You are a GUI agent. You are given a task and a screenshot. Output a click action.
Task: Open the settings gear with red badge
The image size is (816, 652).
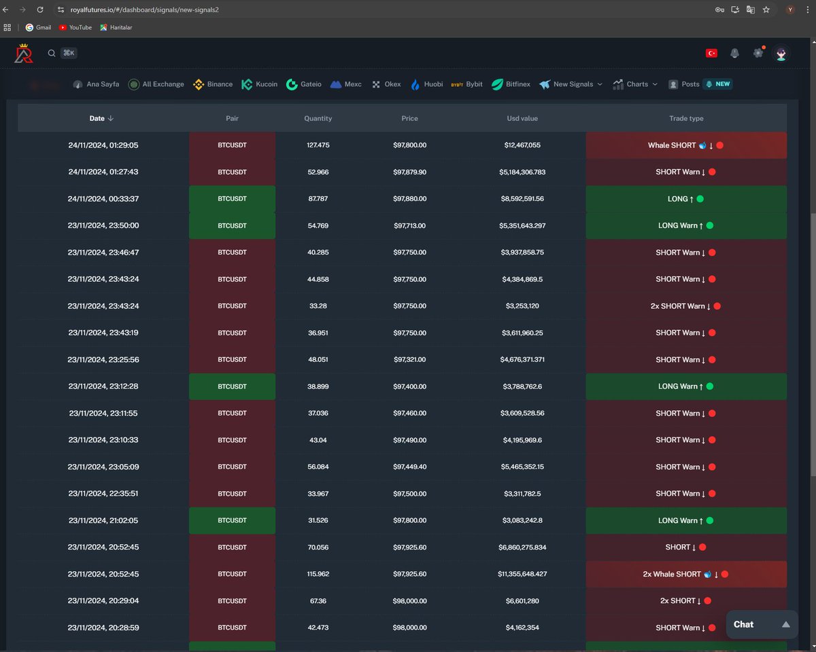758,52
